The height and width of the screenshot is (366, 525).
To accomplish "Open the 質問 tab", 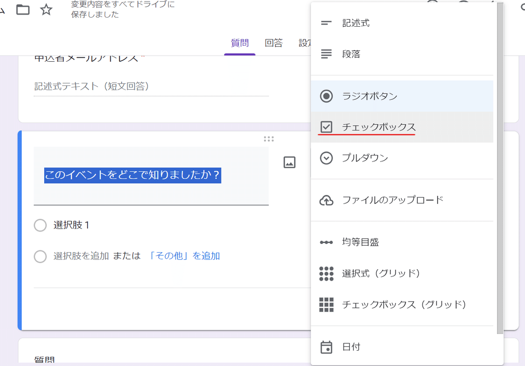I will coord(240,43).
